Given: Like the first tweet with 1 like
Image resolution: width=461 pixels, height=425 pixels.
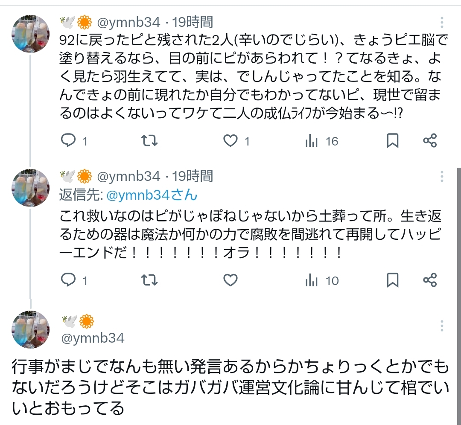Looking at the screenshot, I should click(230, 141).
